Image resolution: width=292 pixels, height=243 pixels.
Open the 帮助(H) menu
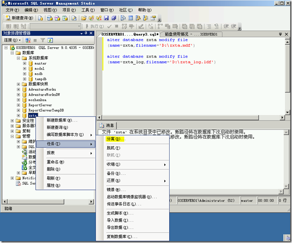(x=145, y=10)
